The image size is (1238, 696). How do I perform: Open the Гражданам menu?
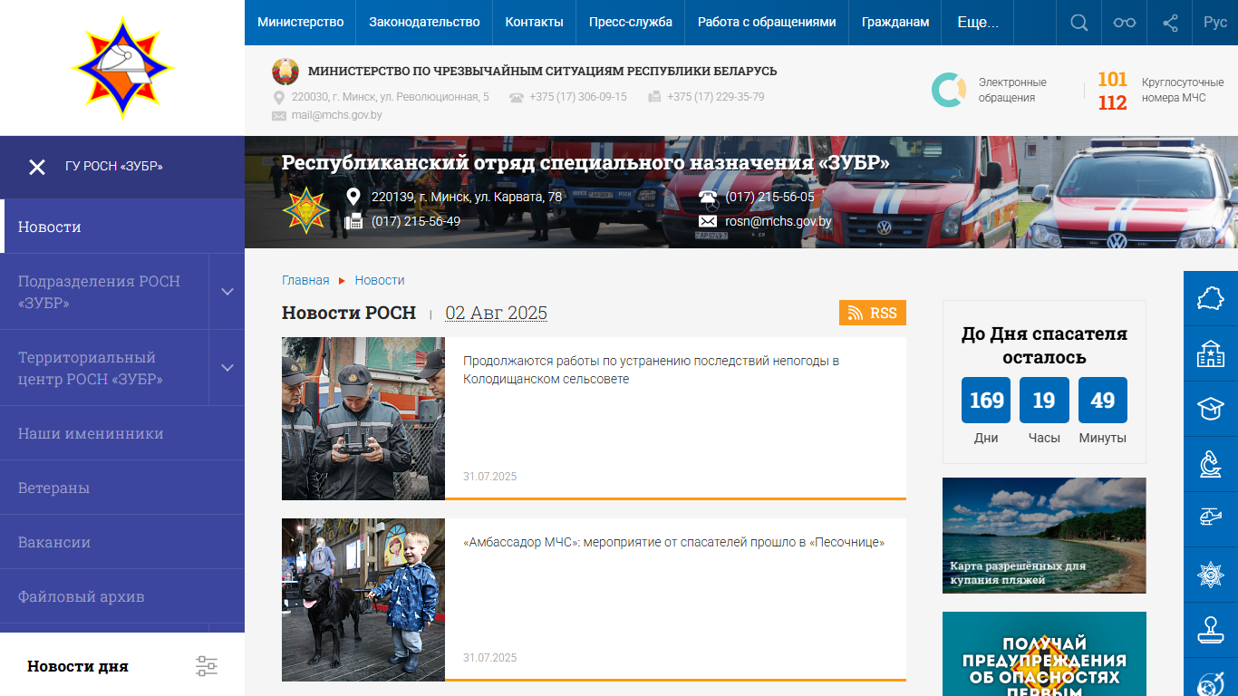click(x=895, y=23)
